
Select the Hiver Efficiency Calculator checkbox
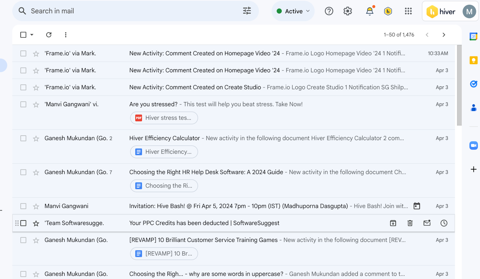(23, 138)
